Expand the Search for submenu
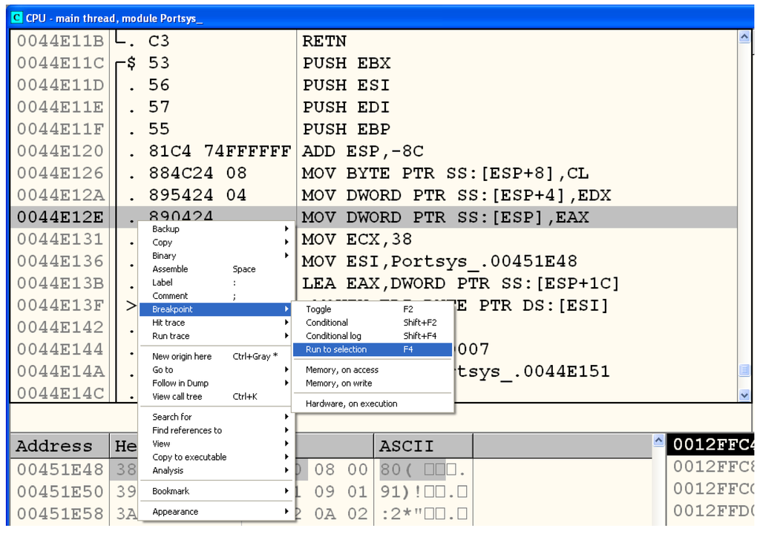760x534 pixels. click(x=171, y=417)
